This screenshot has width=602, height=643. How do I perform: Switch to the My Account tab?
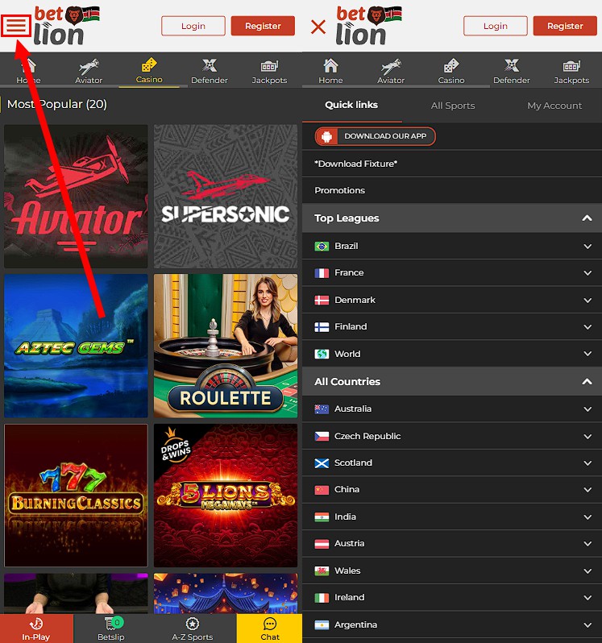point(554,106)
